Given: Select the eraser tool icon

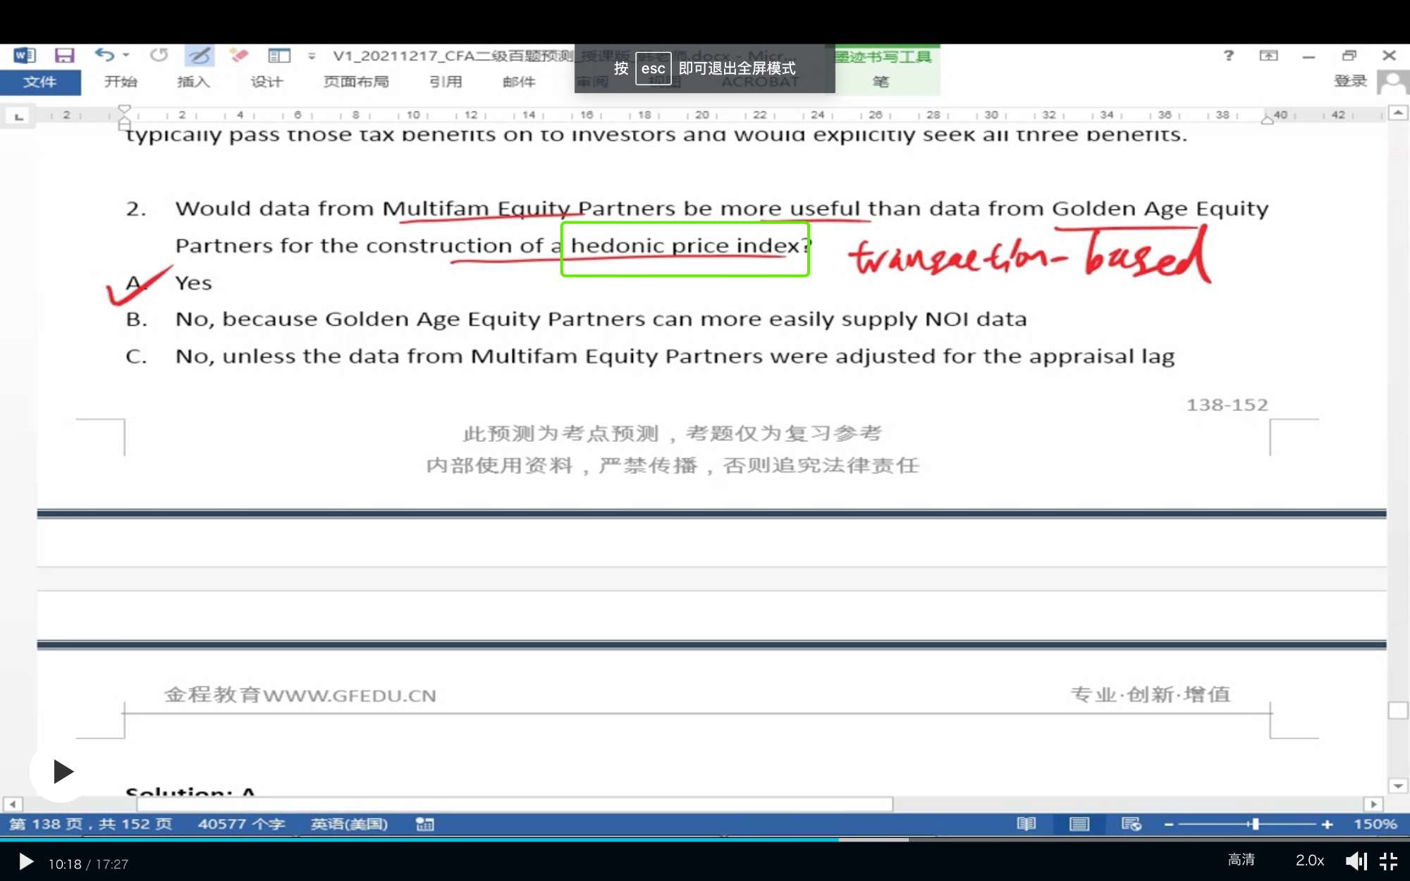Looking at the screenshot, I should (x=239, y=55).
